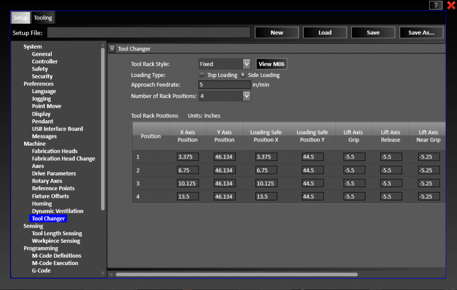
Task: Click the horizontal scrollbar under the table
Action: coord(237,274)
